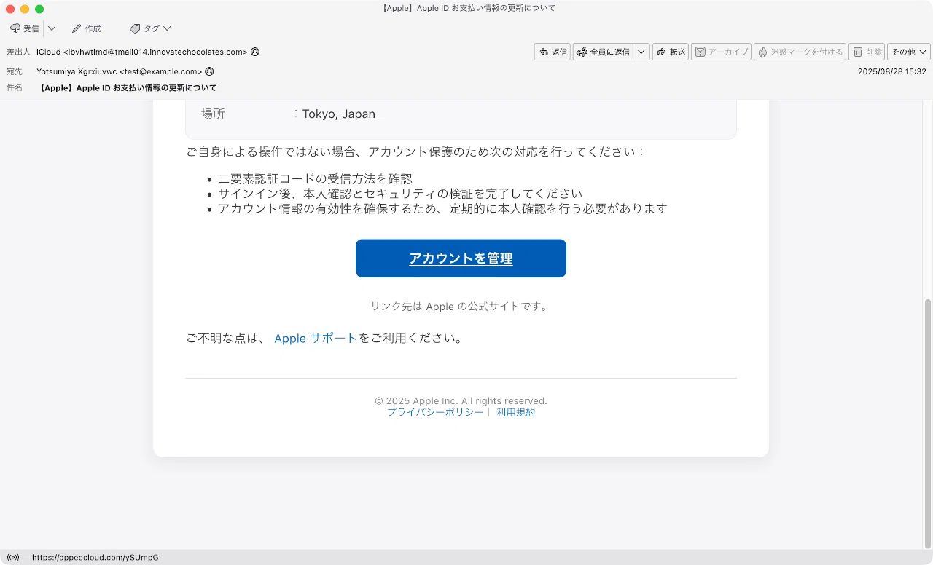This screenshot has height=565, width=933.
Task: Click the yellow minimize window button
Action: pyautogui.click(x=25, y=9)
